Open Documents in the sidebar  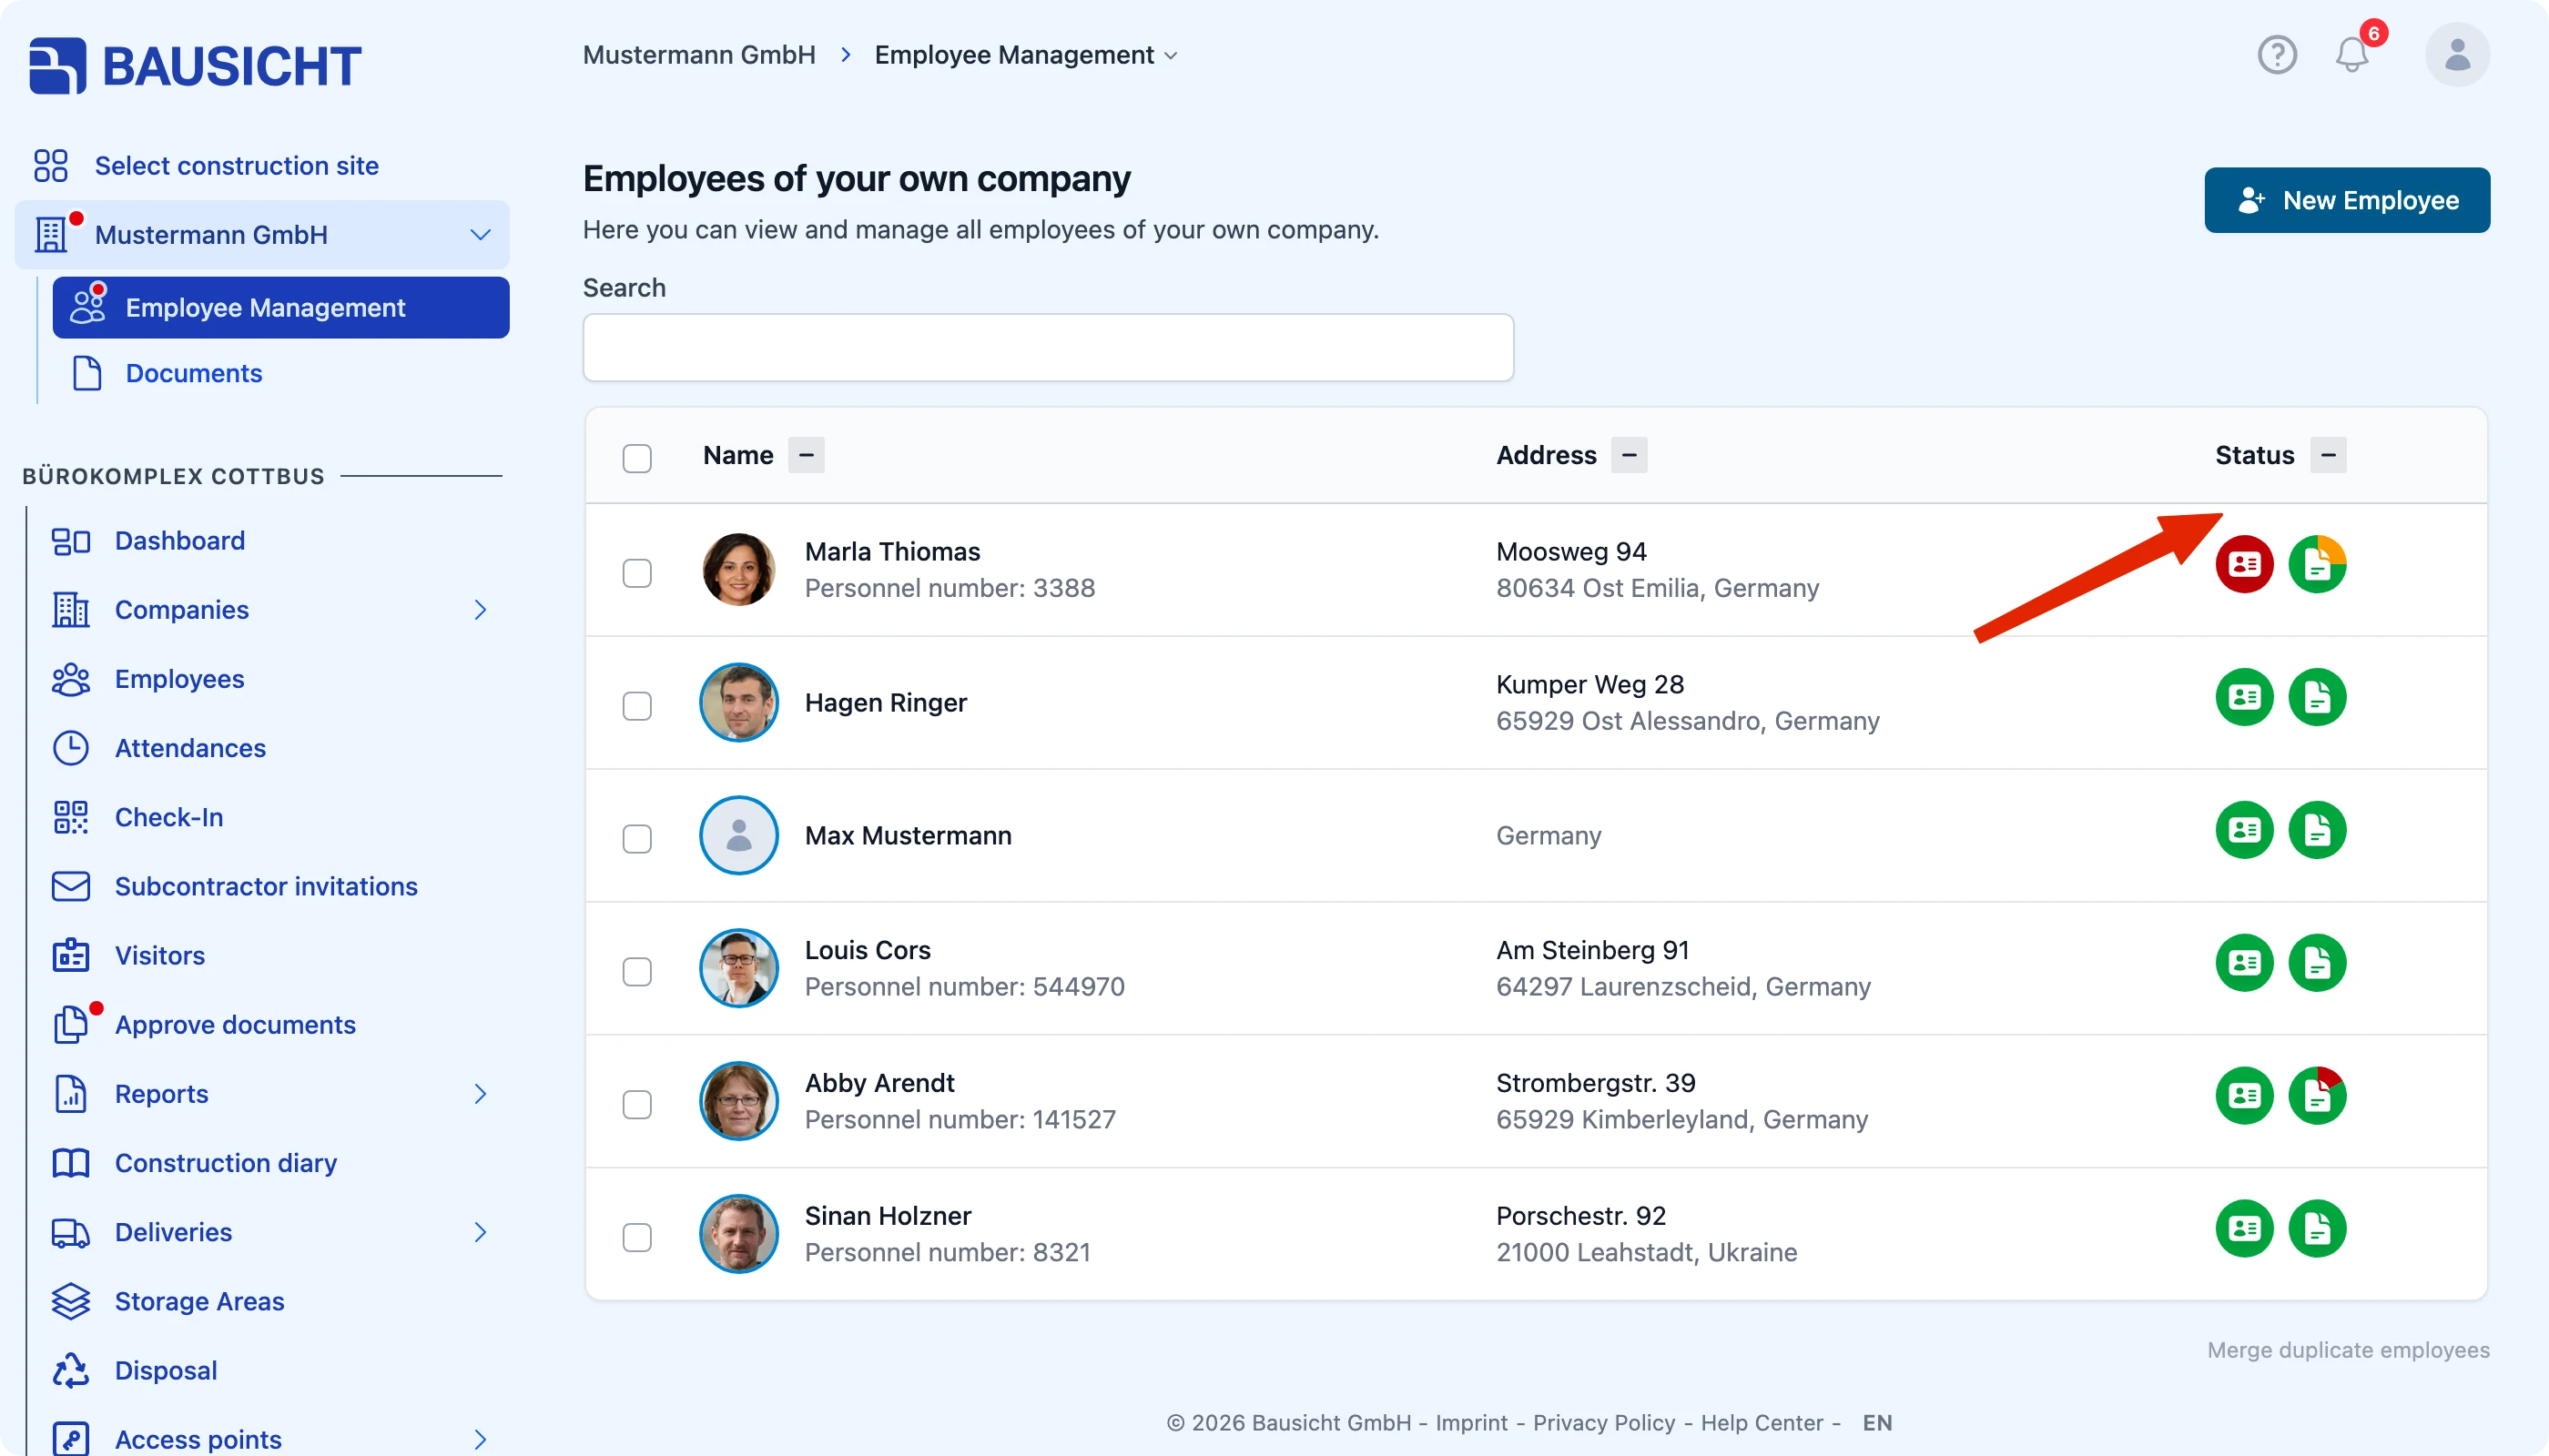click(x=193, y=373)
